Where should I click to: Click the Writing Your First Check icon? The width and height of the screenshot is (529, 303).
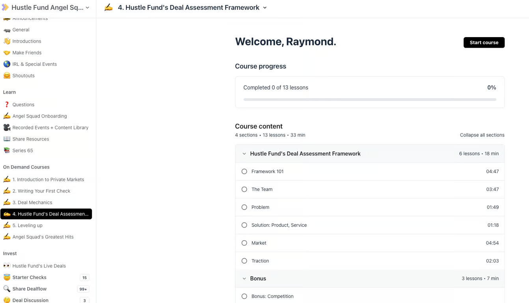[x=7, y=191]
